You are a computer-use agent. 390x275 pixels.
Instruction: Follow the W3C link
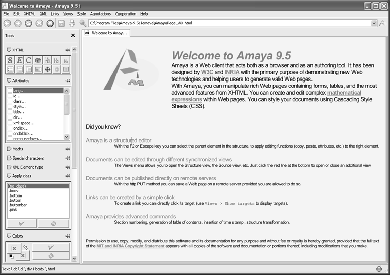207,72
